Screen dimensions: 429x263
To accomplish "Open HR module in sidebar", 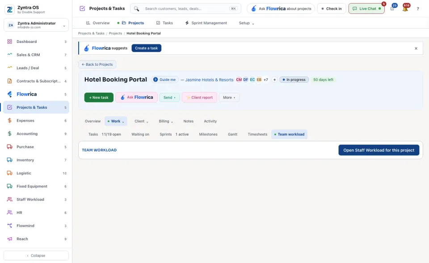I will click(36, 212).
